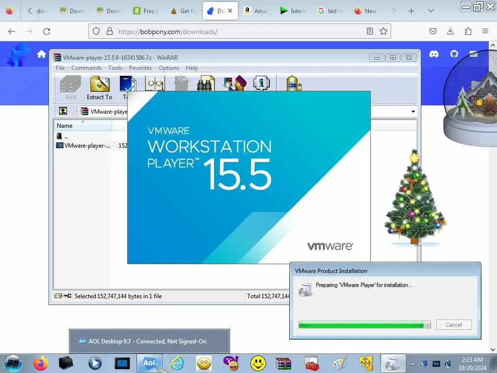Click the drive/key icon in WinRAR status bar
Screen dimensions: 497x373
63,296
